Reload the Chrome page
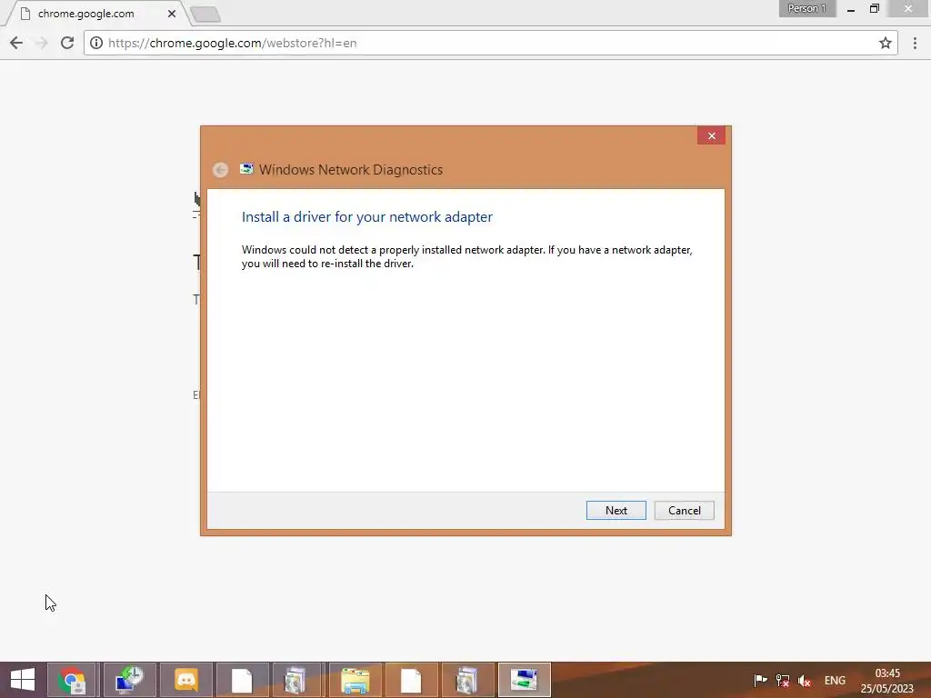931x698 pixels. click(67, 43)
